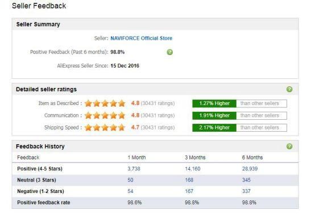Select the 1.27% Higher green bar

[x=214, y=103]
